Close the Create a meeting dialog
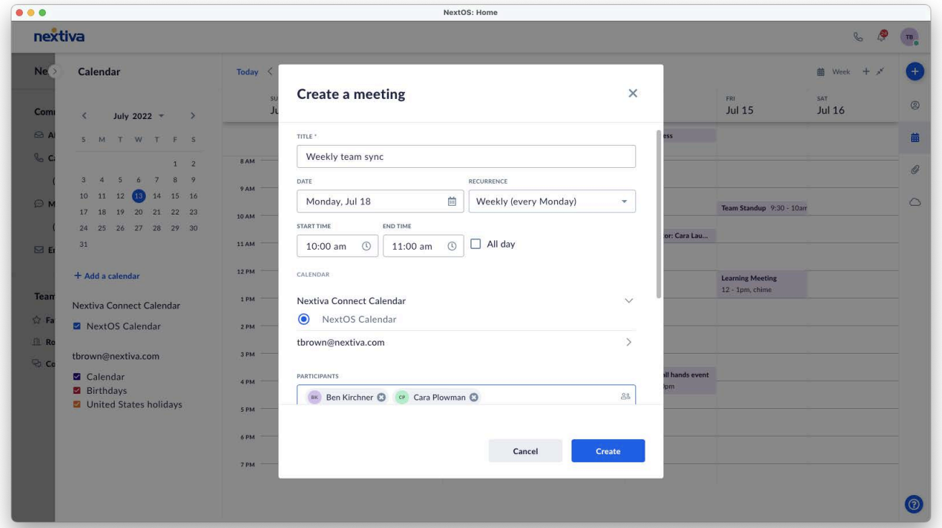Image resolution: width=942 pixels, height=528 pixels. (x=633, y=93)
